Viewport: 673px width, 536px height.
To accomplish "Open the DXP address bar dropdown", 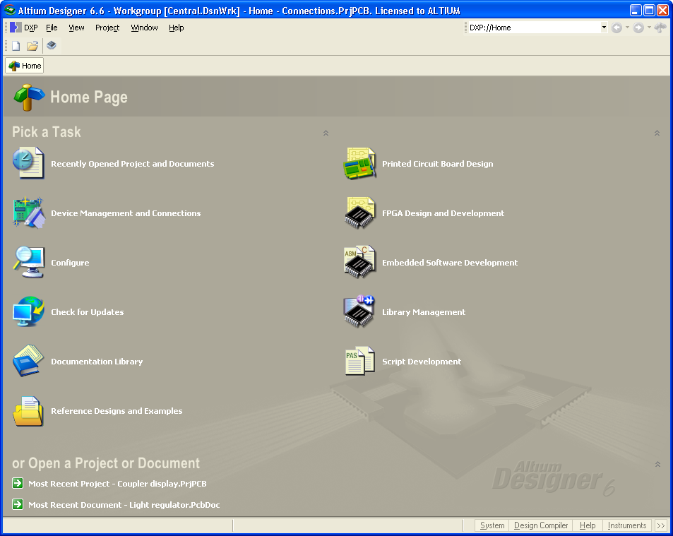I will pos(604,28).
